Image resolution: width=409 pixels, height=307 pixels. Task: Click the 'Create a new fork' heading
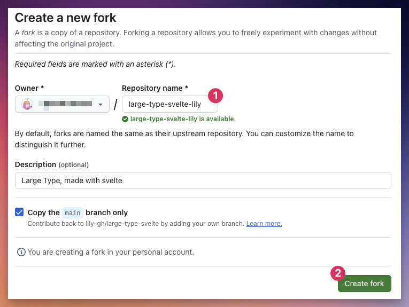(x=65, y=18)
